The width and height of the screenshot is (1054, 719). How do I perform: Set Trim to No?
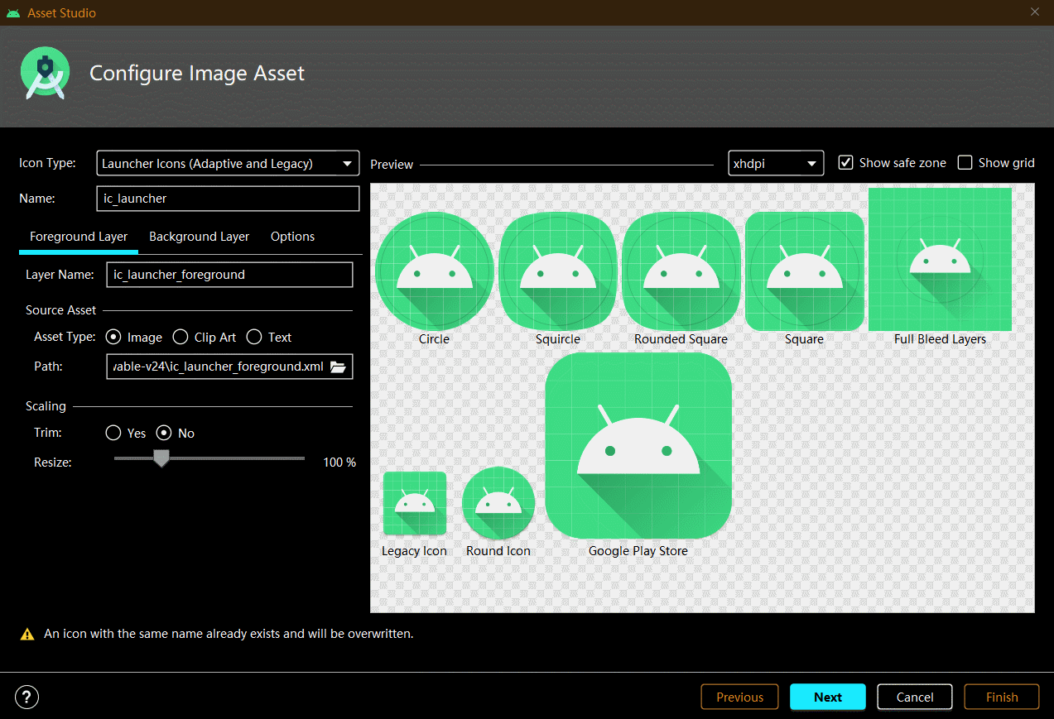164,433
